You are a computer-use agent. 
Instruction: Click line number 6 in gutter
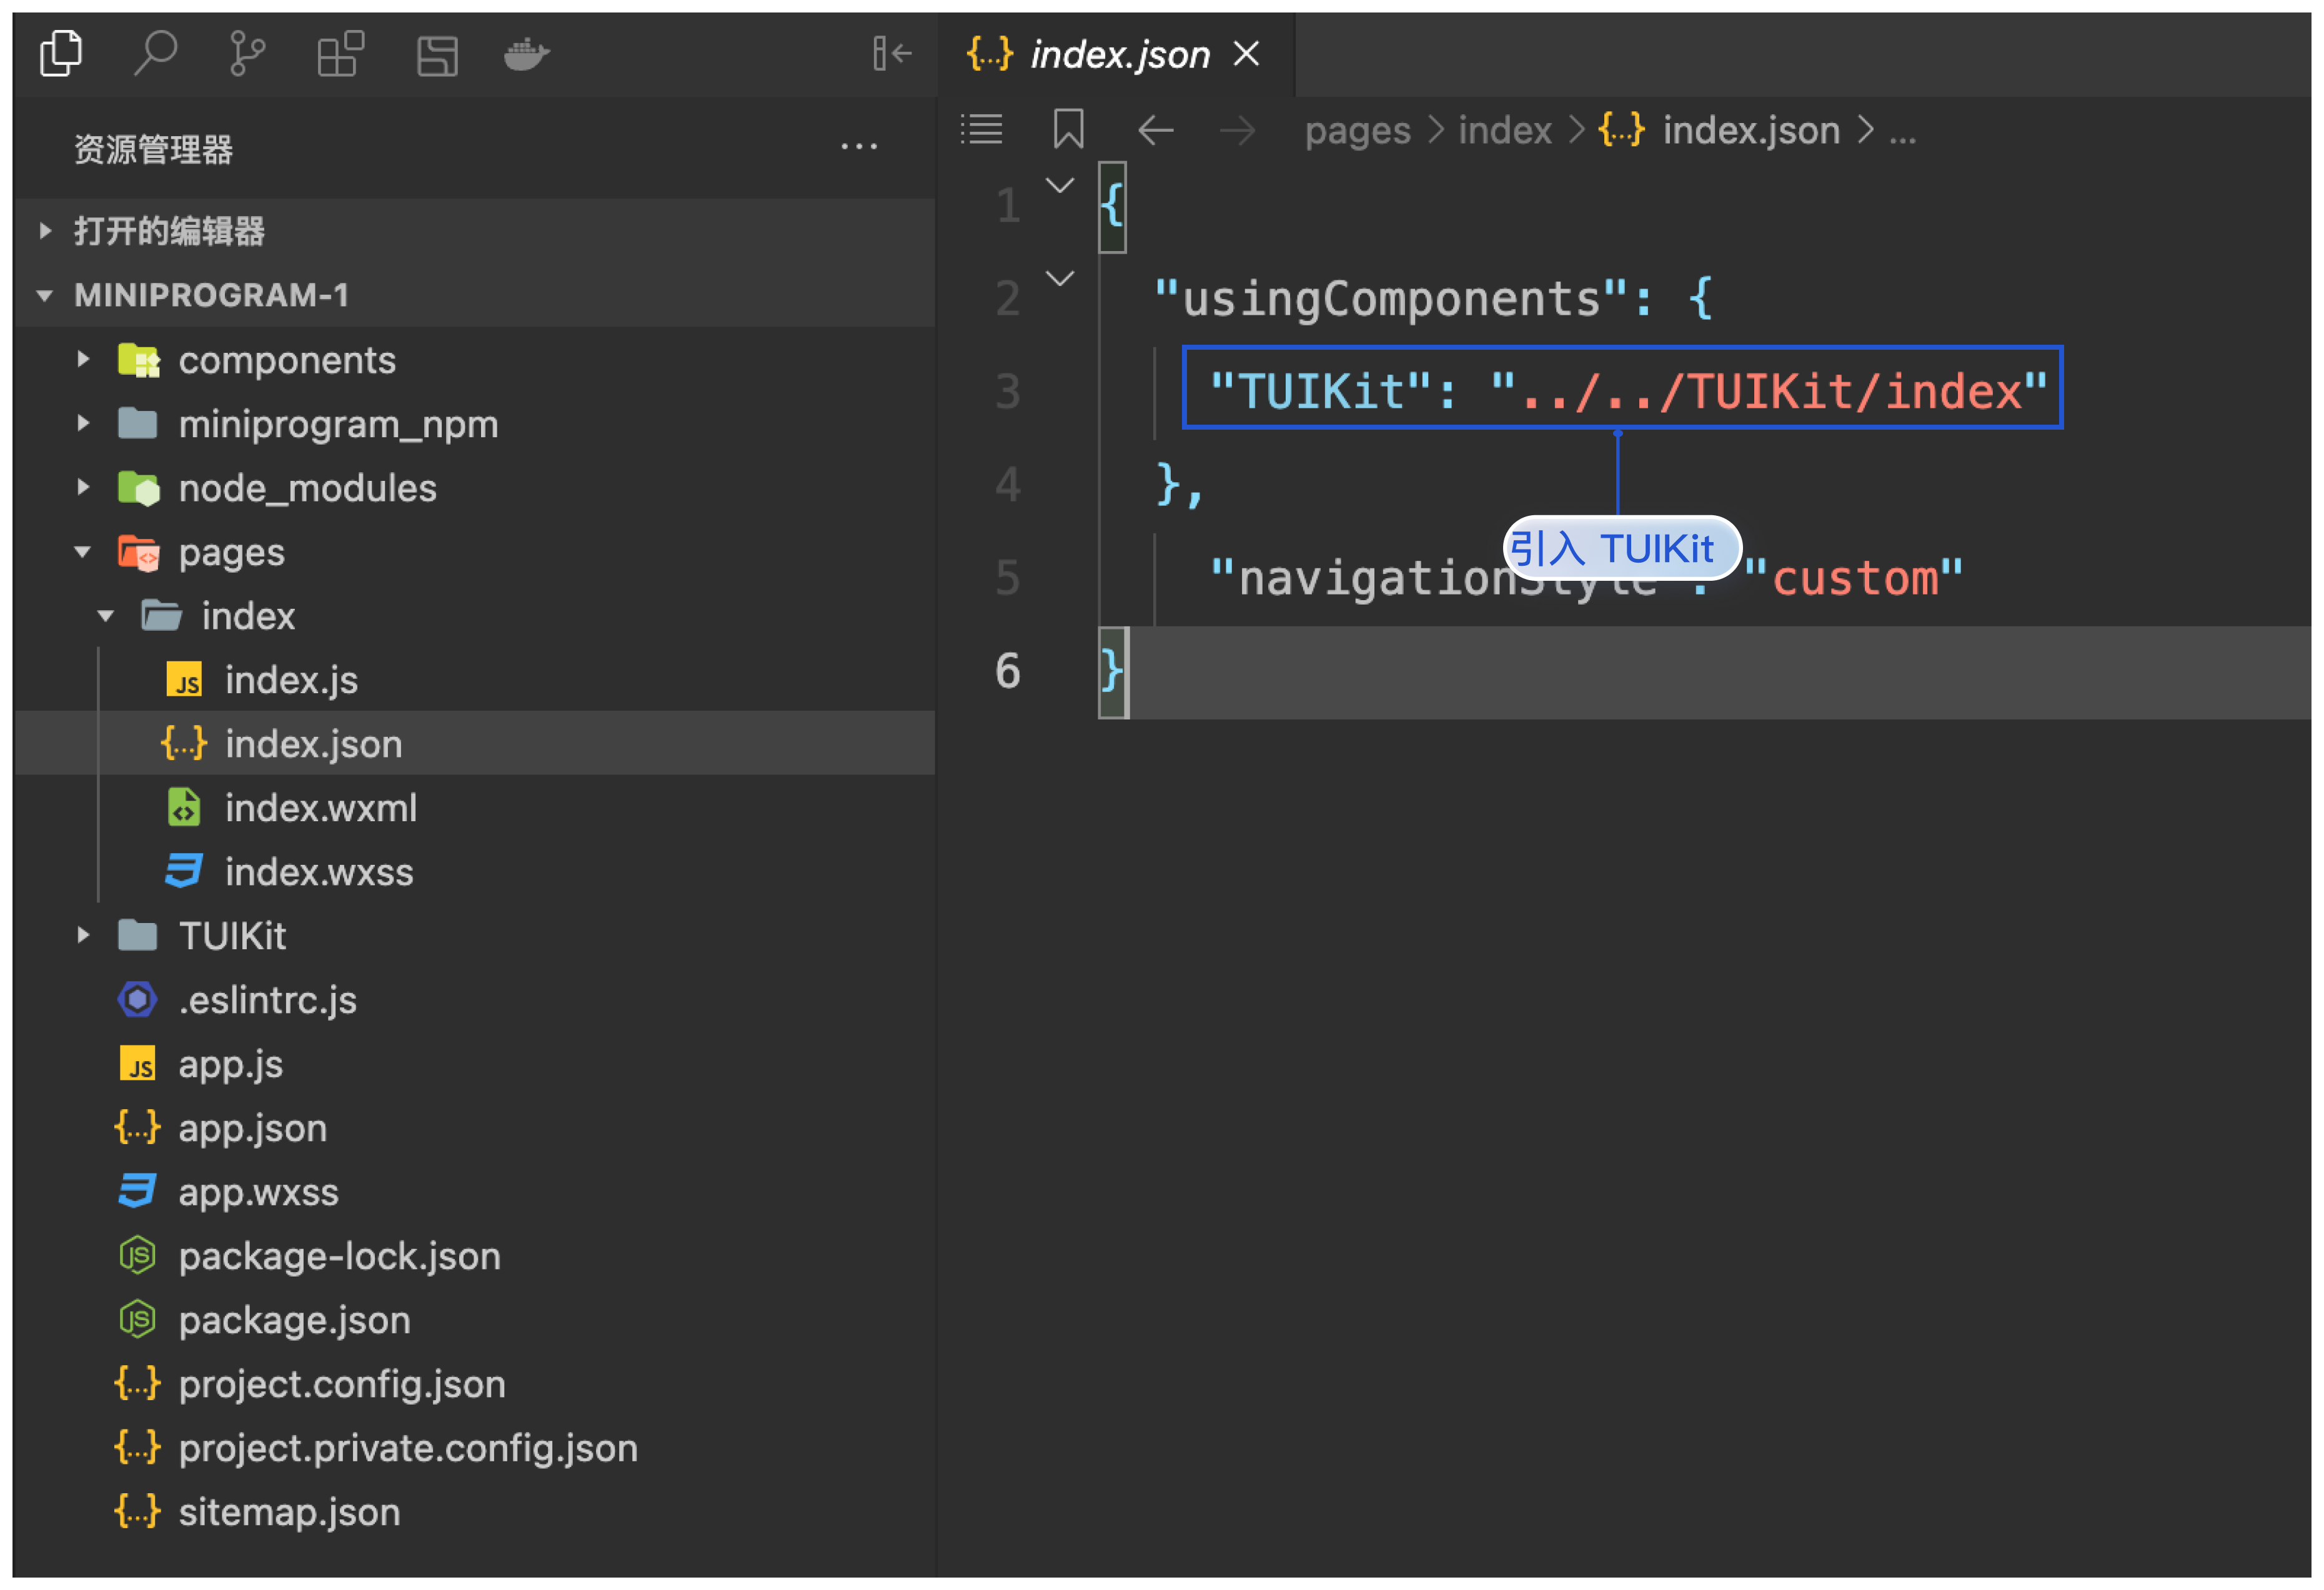tap(1007, 671)
